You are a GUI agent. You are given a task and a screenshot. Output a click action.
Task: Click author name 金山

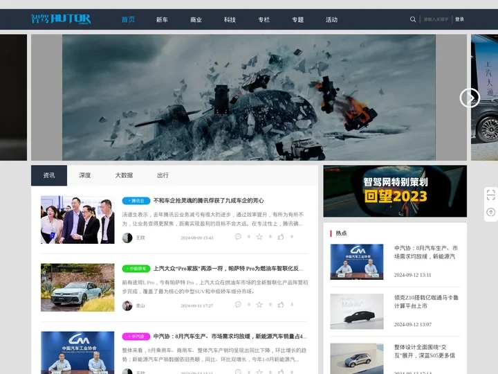coord(140,305)
